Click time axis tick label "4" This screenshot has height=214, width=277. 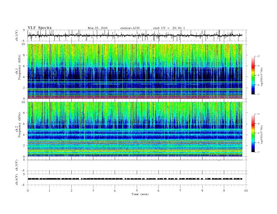pyautogui.click(x=115, y=191)
